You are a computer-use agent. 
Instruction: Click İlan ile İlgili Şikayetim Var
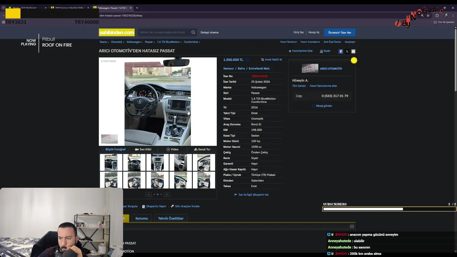pyautogui.click(x=253, y=195)
